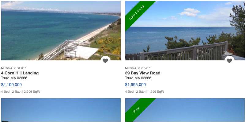This screenshot has height=122, width=245.
Task: Select MLS number 21710407
Action: tap(144, 68)
